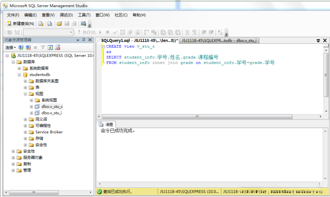
Task: Click the Analysis Services query icon
Action: [50, 23]
